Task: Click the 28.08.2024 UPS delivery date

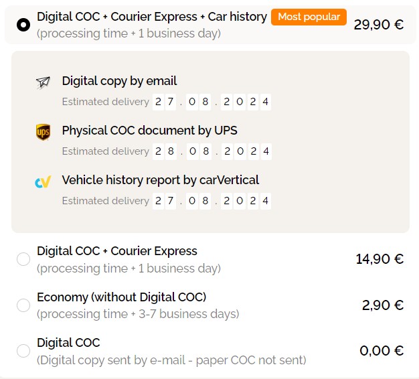Action: pos(212,151)
